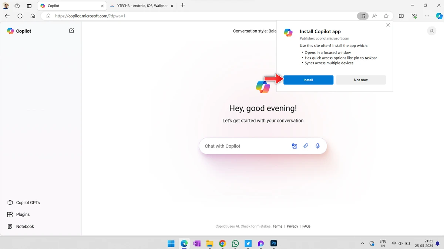
Task: Click the browser Back arrow
Action: pyautogui.click(x=7, y=16)
